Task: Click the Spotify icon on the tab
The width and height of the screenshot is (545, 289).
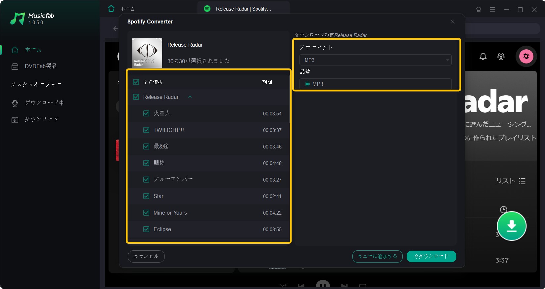Action: click(x=207, y=9)
